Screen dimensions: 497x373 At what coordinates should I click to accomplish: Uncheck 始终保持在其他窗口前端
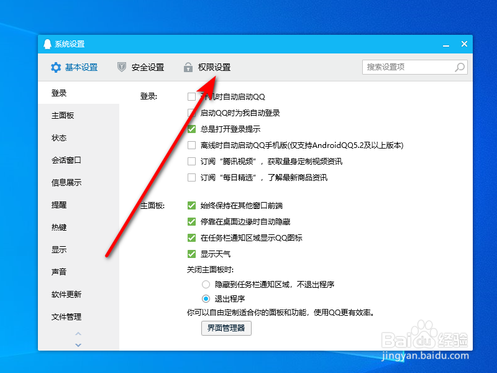[191, 206]
